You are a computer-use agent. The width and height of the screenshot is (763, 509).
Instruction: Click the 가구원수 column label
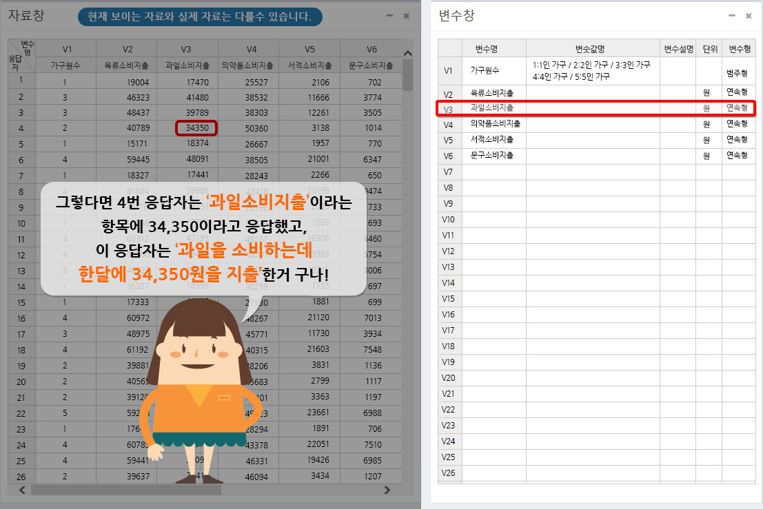(x=65, y=65)
